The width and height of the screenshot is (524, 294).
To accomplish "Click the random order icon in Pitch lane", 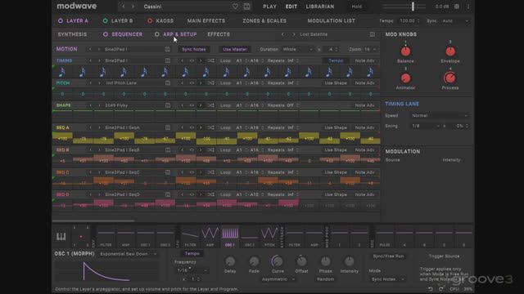I will tap(211, 83).
